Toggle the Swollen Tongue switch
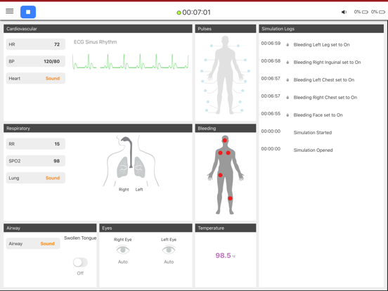 click(x=80, y=262)
